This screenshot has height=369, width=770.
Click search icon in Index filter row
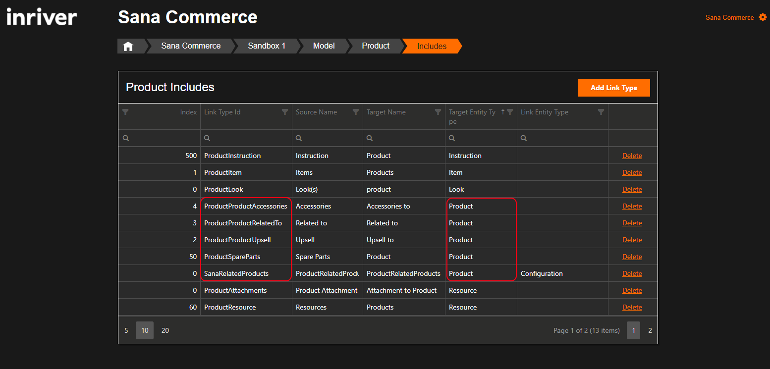pyautogui.click(x=125, y=138)
